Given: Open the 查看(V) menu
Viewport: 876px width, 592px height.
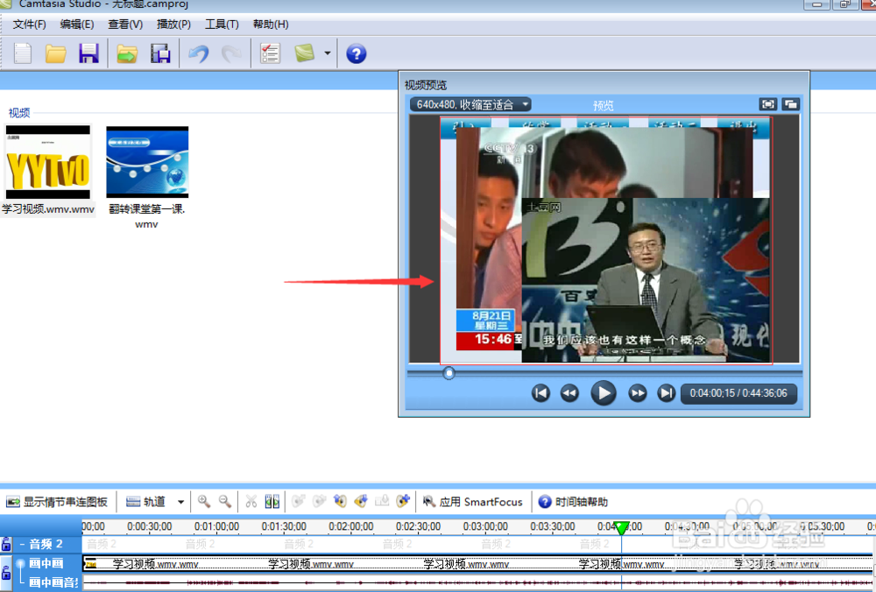Looking at the screenshot, I should click(125, 25).
